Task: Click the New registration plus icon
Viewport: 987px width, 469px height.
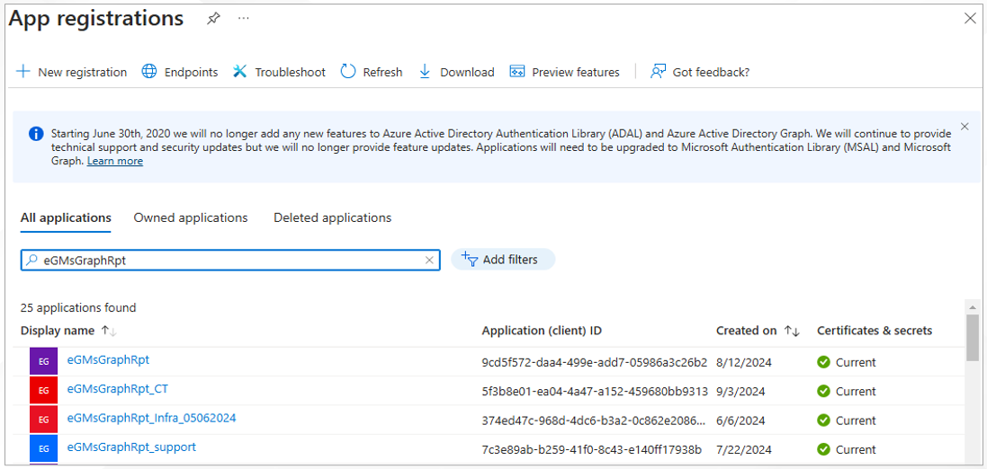Action: coord(22,72)
